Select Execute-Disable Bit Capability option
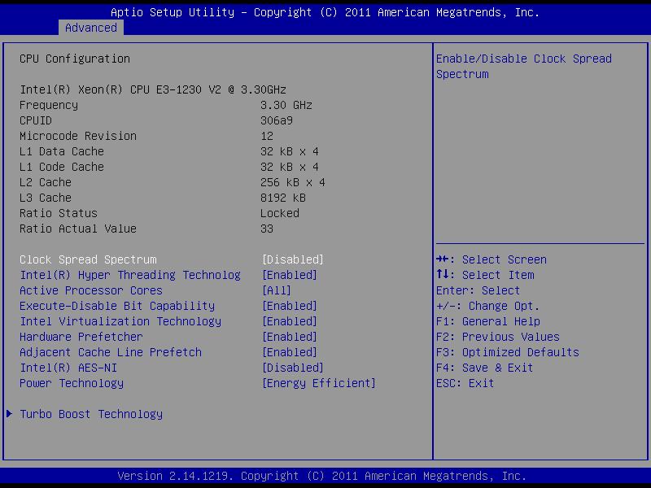The image size is (651, 488). (x=117, y=306)
